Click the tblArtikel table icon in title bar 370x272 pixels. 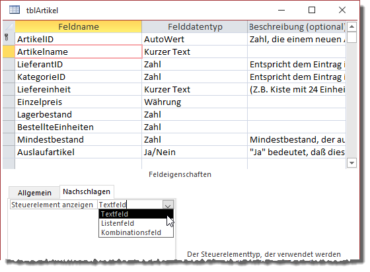(x=15, y=10)
